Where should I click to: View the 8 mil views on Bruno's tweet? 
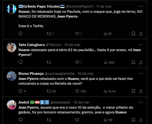(110, 91)
